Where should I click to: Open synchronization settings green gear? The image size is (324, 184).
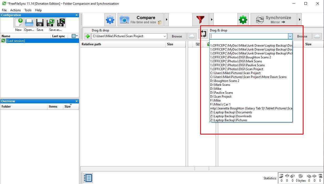click(x=243, y=20)
